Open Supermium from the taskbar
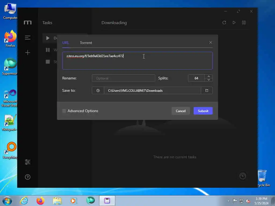This screenshot has height=206, width=275. 91,200
